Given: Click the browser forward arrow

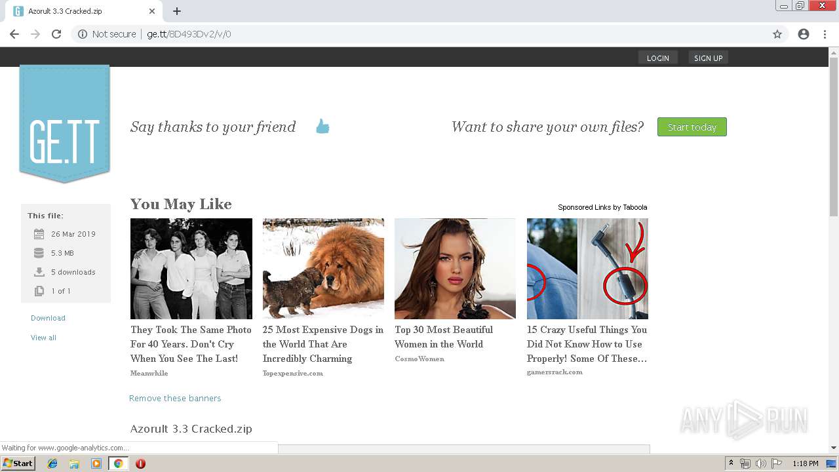Looking at the screenshot, I should click(35, 34).
